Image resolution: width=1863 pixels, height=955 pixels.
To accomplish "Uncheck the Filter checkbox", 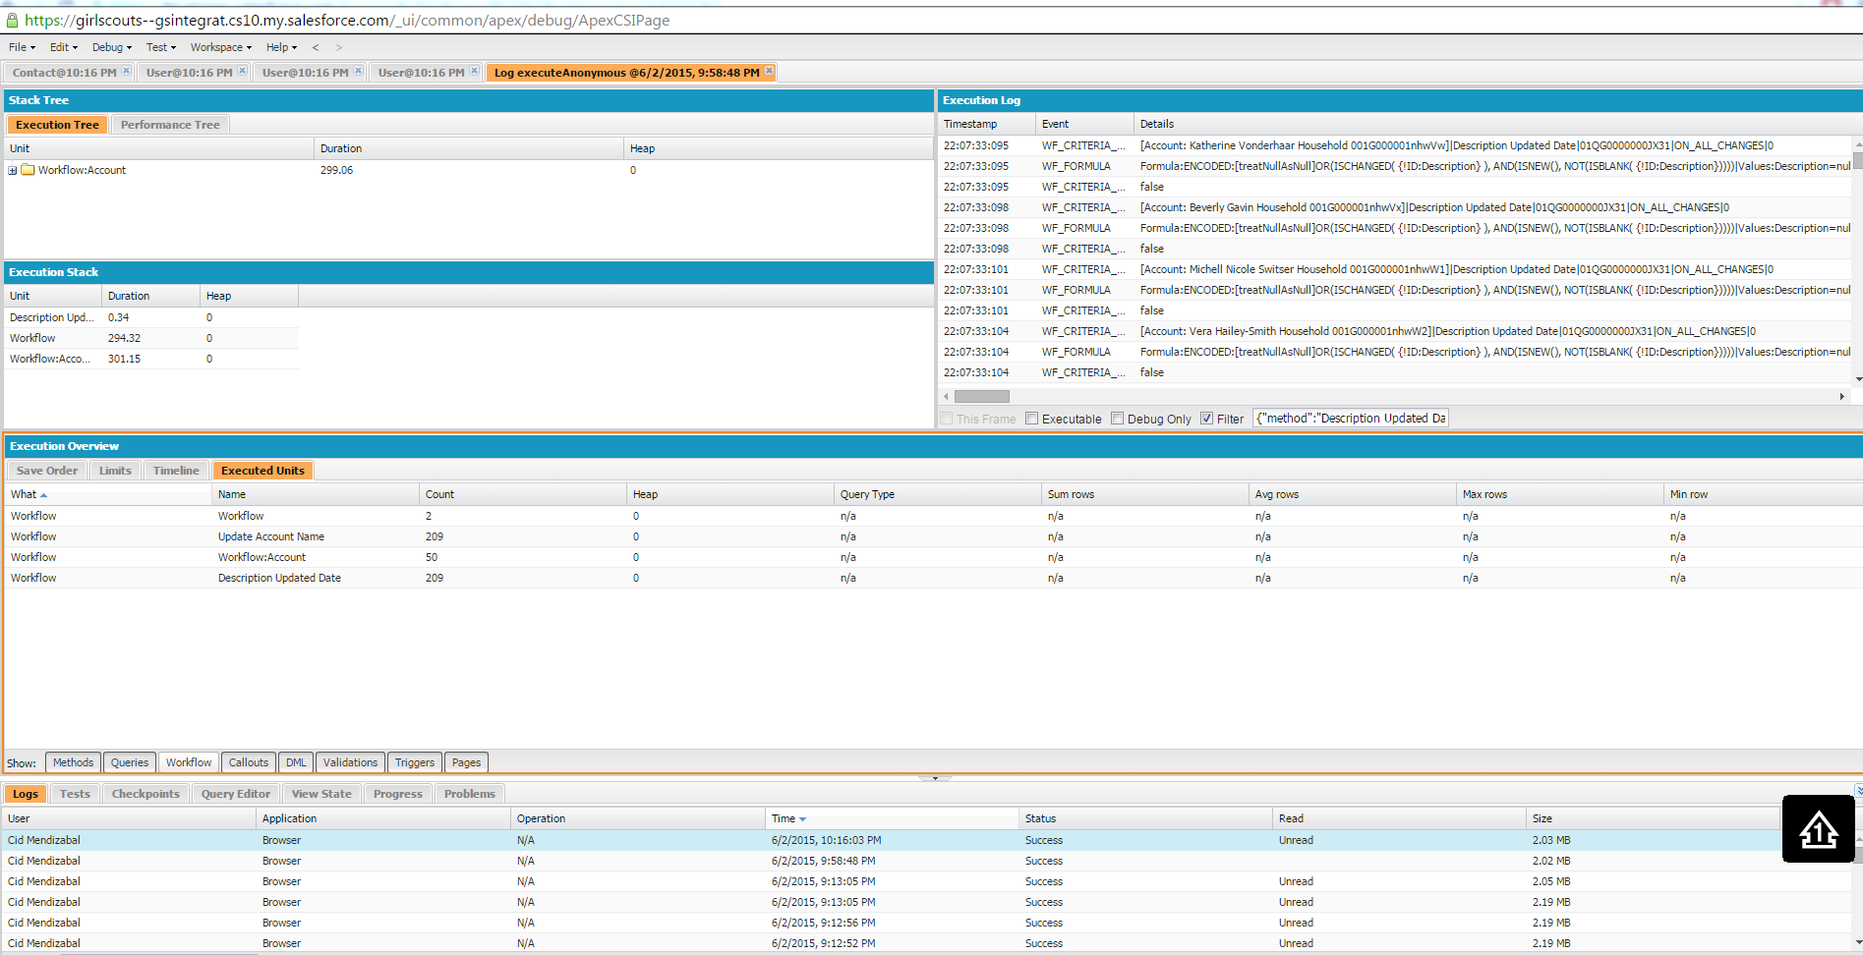I will tap(1206, 419).
